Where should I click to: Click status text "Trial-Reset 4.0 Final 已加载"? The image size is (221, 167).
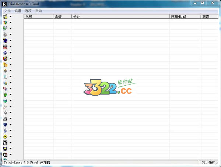[27, 162]
